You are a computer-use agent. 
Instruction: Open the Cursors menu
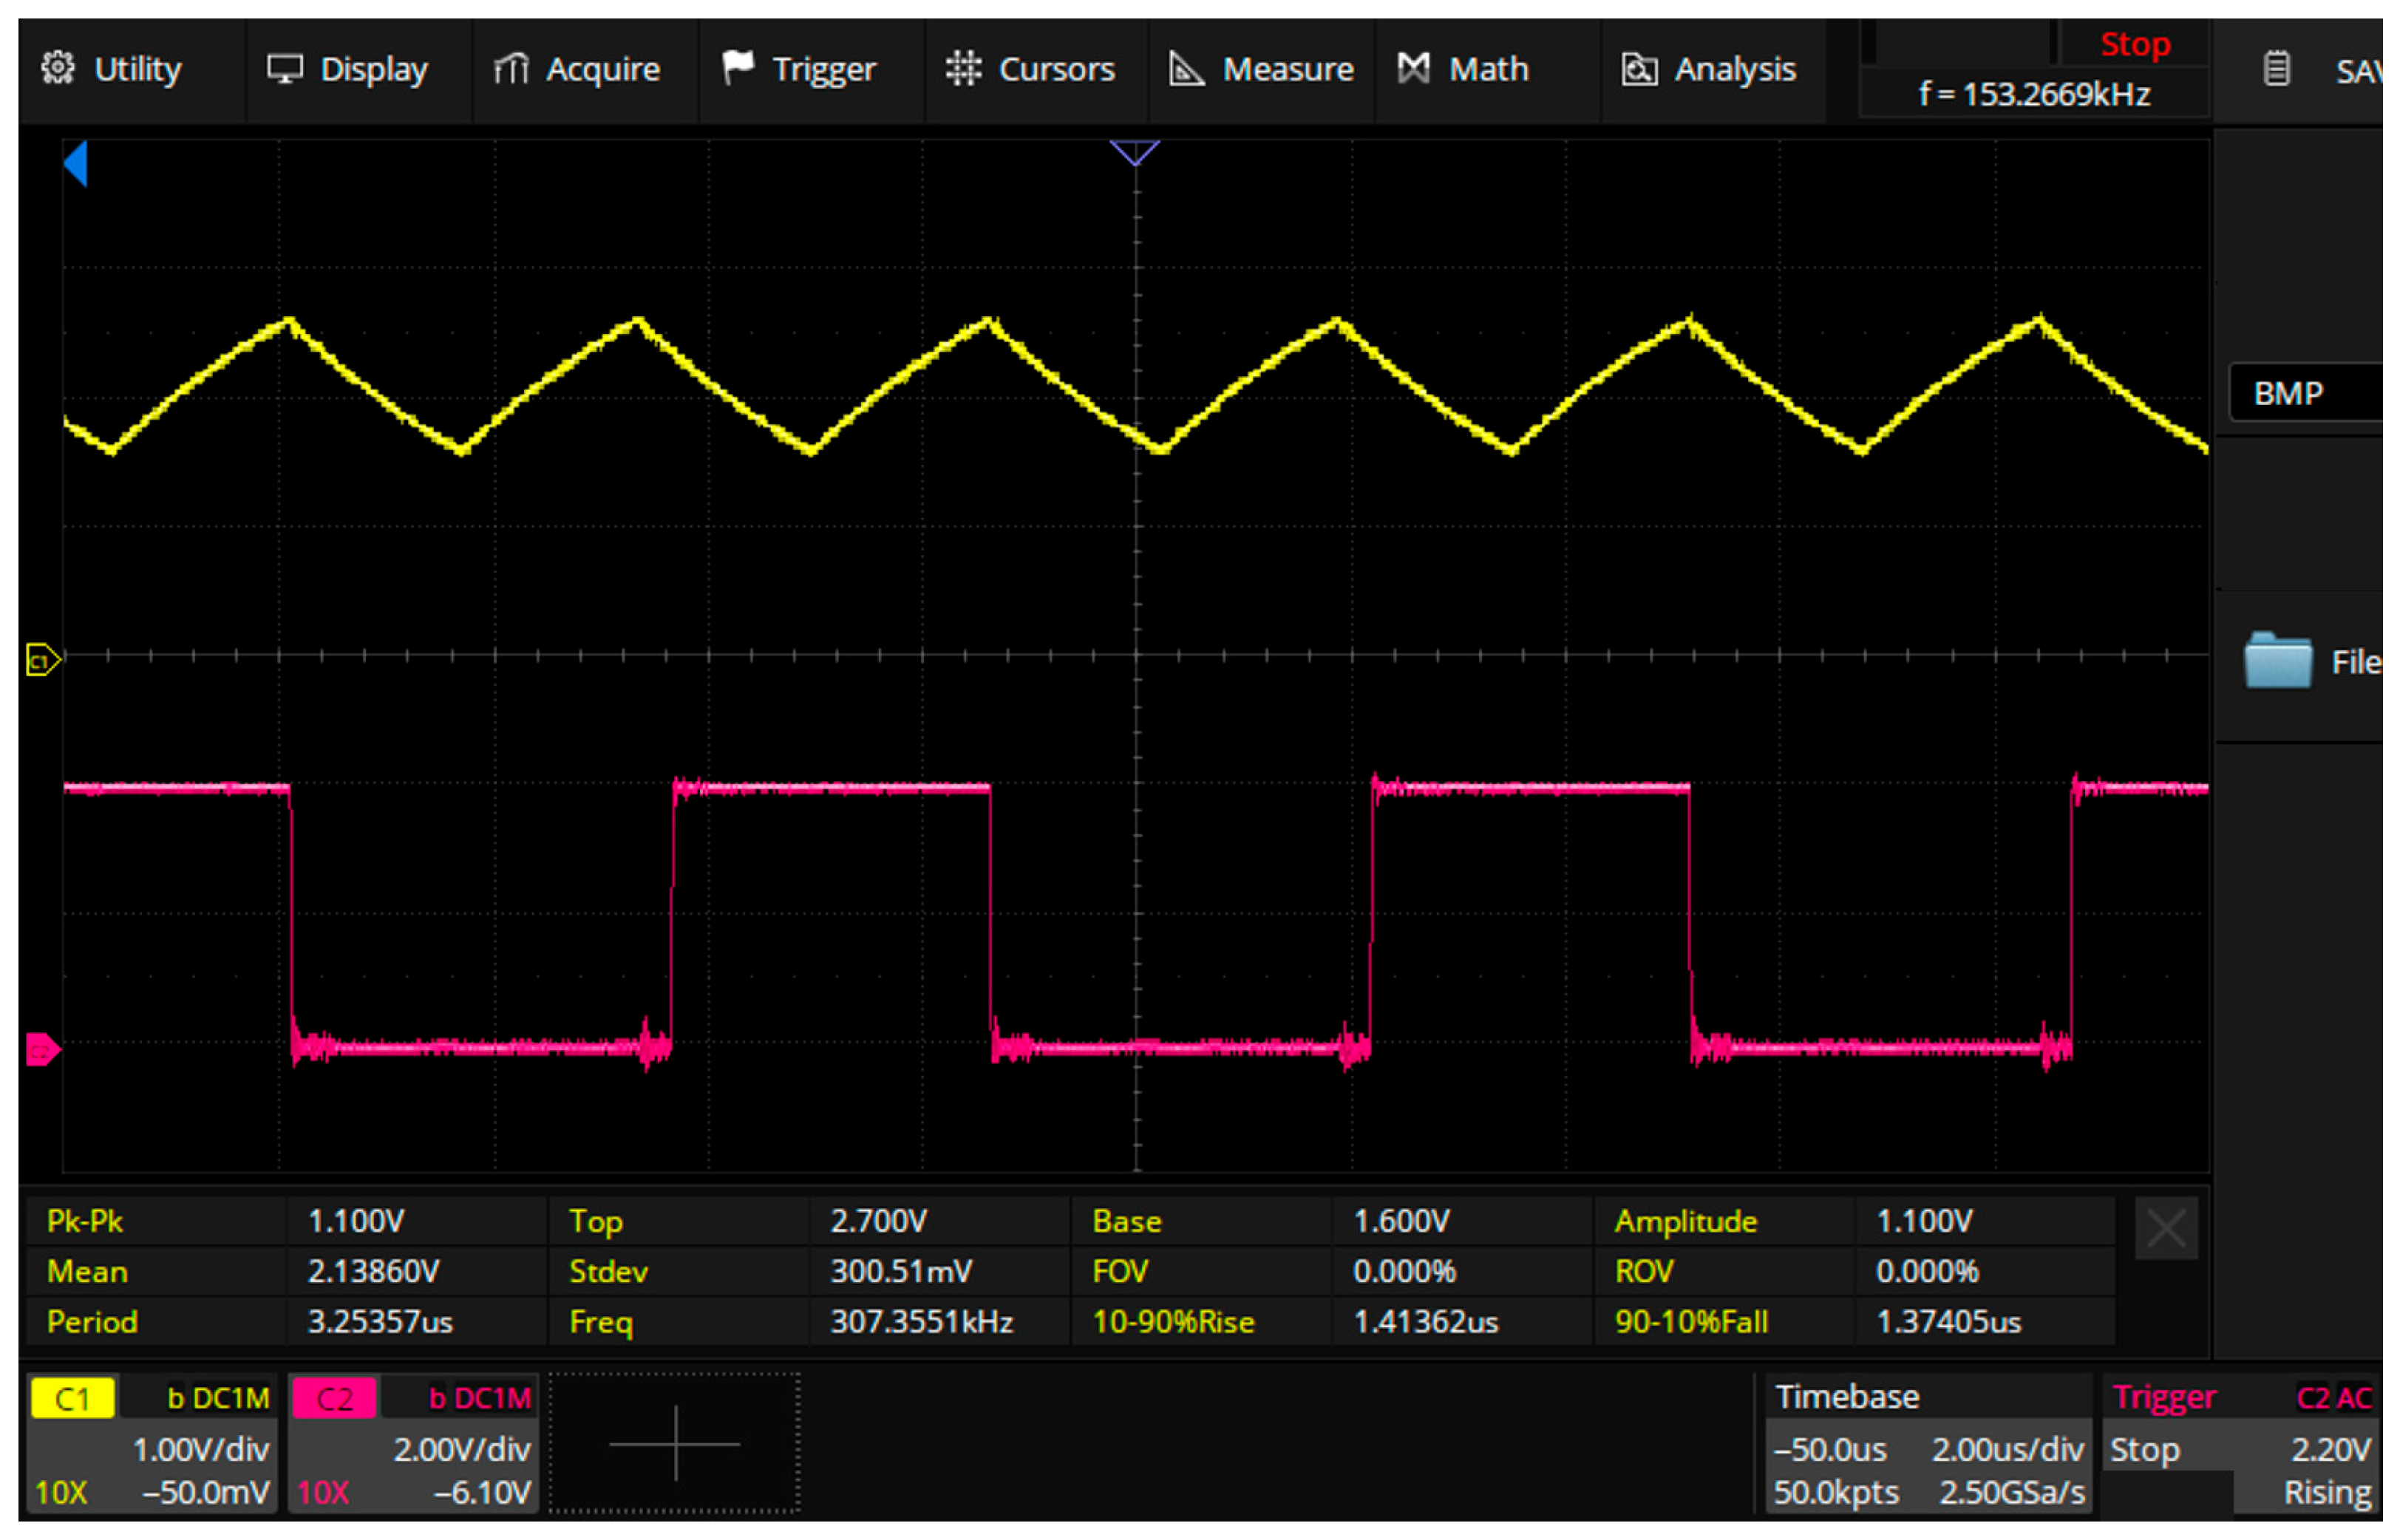click(1037, 70)
